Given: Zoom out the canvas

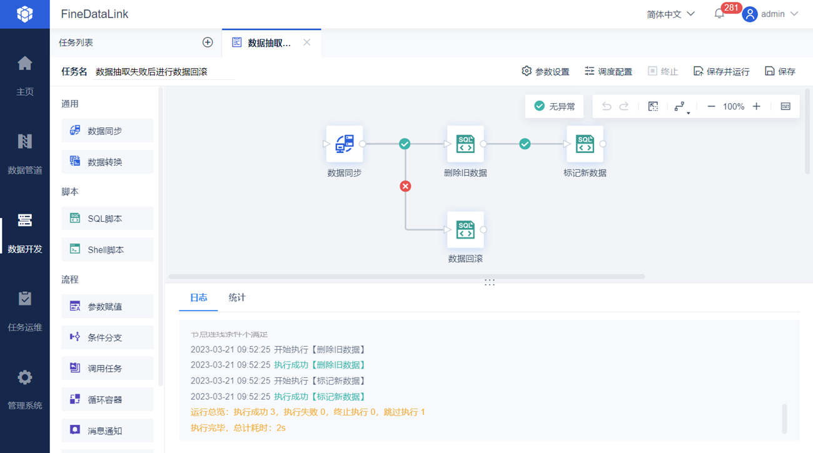Looking at the screenshot, I should click(711, 107).
